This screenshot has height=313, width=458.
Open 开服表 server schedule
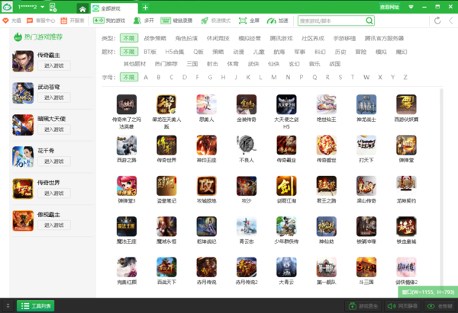click(x=73, y=21)
